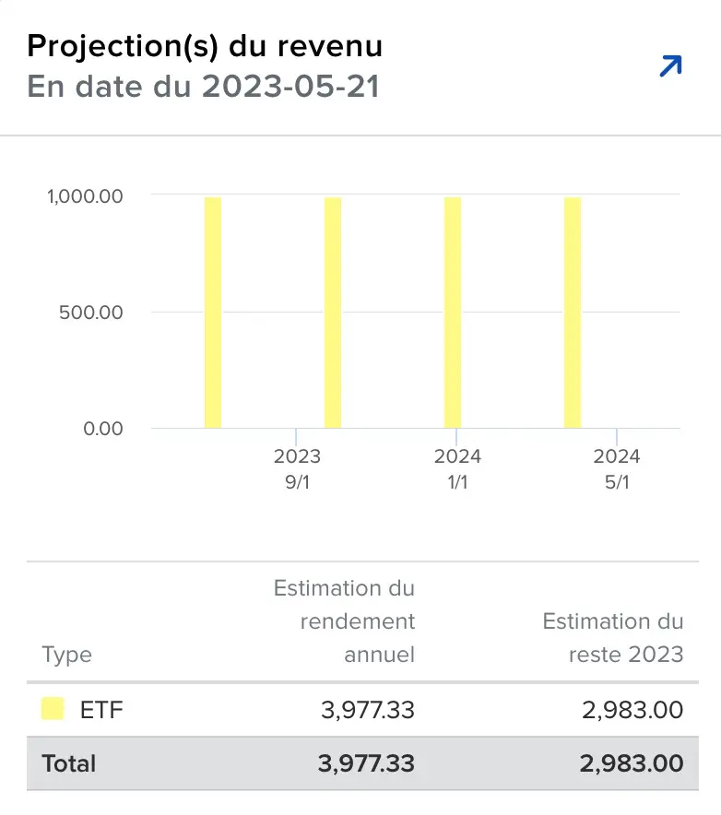Click the Total annual estimate 3,977.33
Screen dimensions: 721x815
click(x=366, y=763)
